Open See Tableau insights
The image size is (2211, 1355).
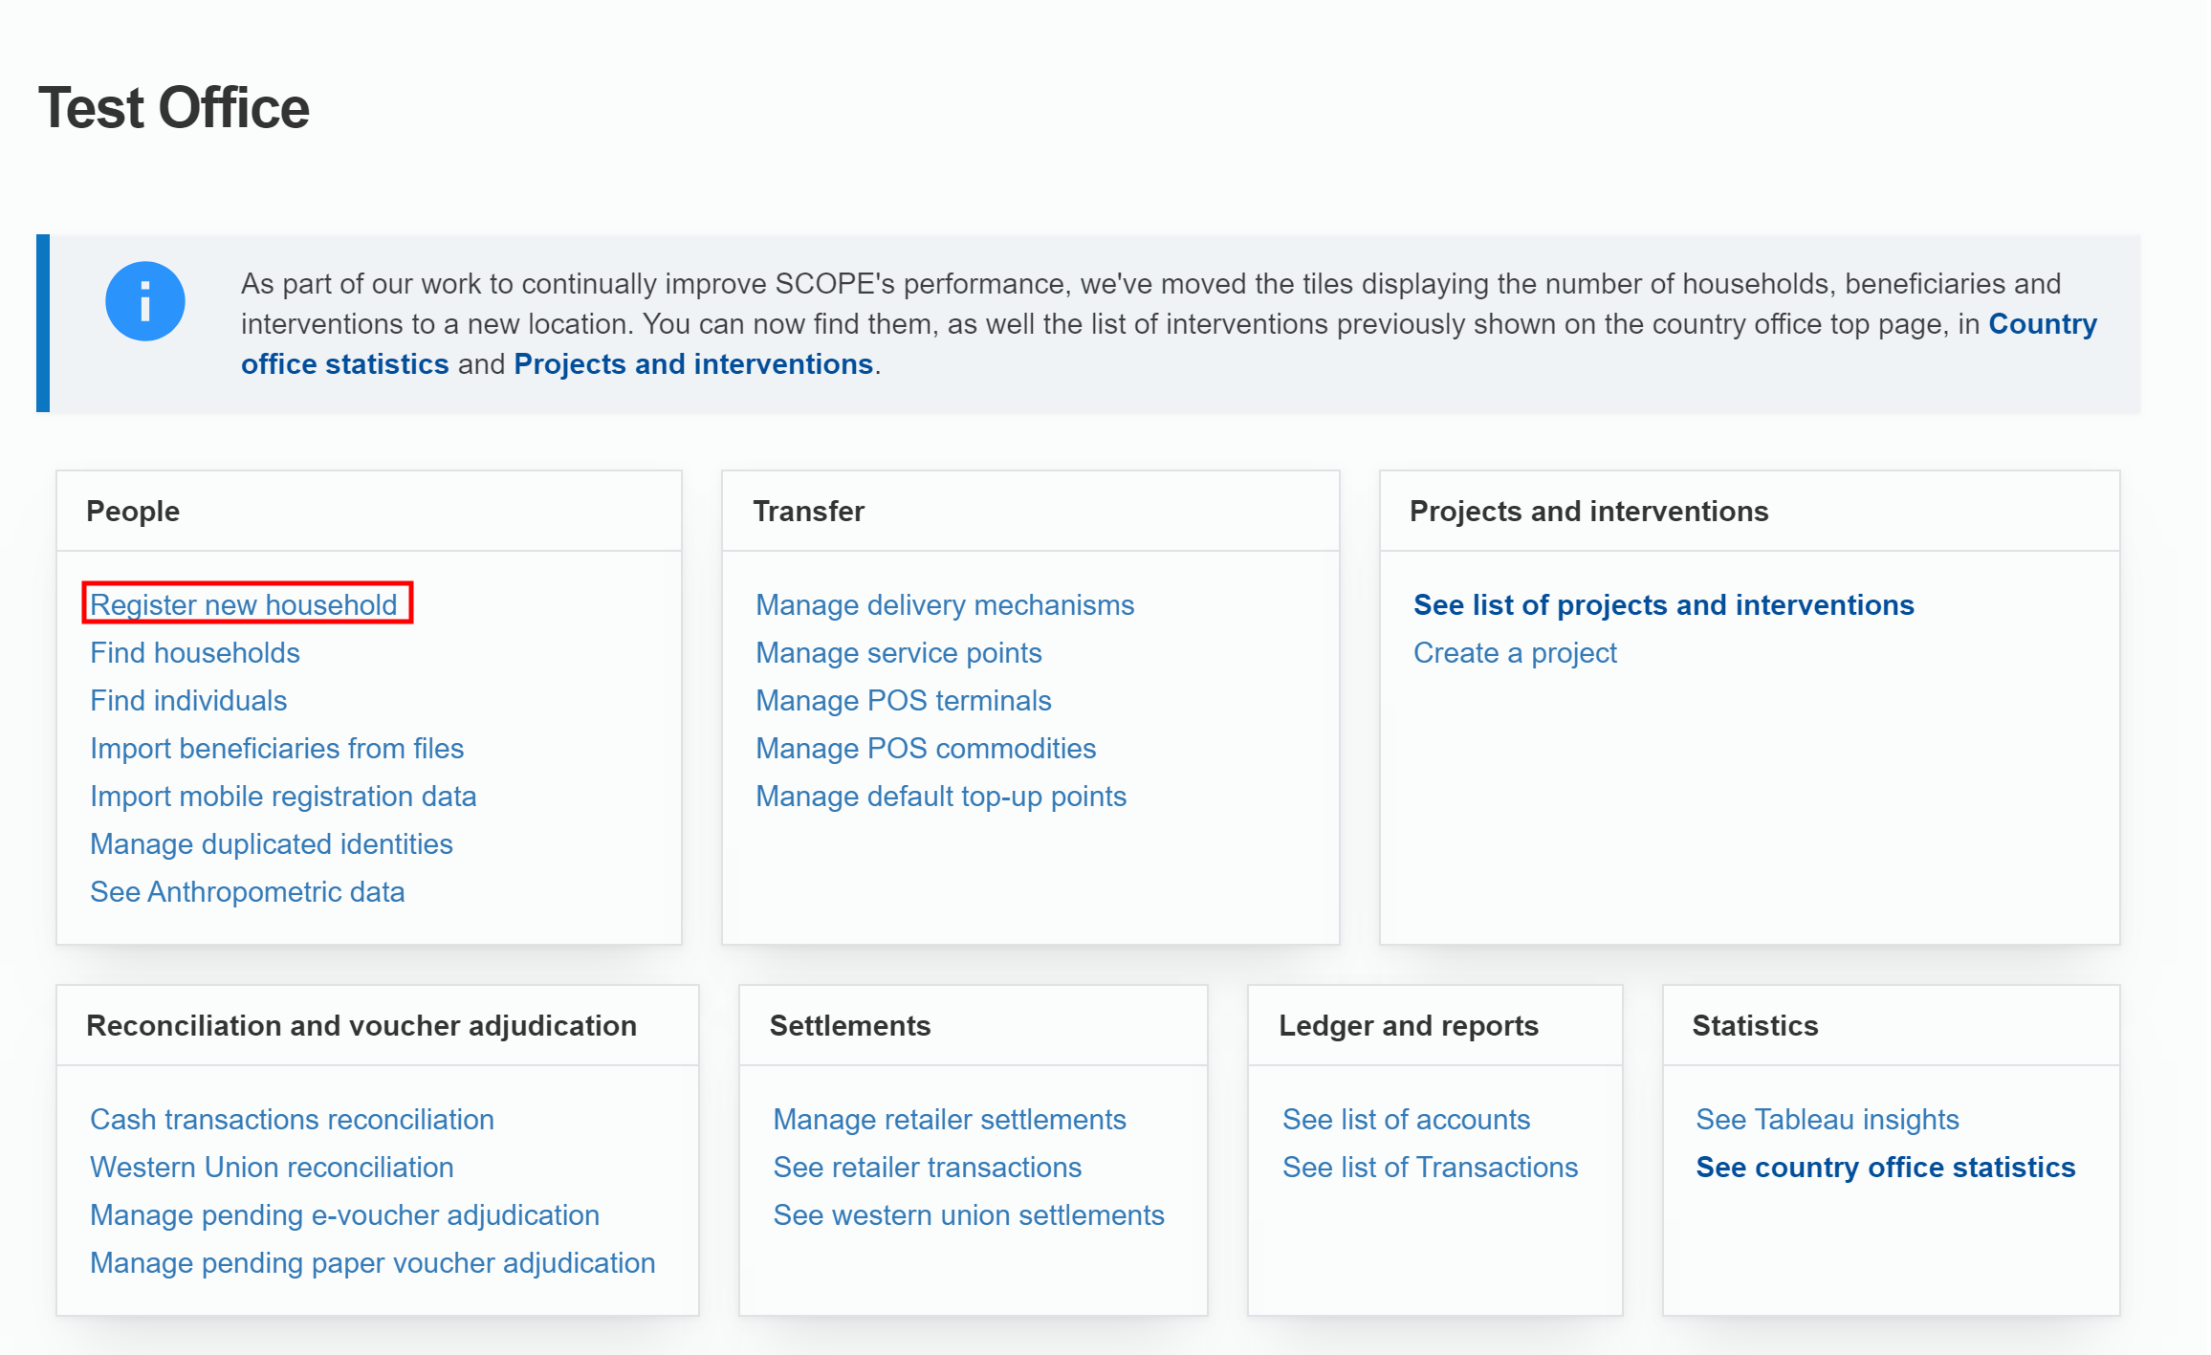1827,1119
